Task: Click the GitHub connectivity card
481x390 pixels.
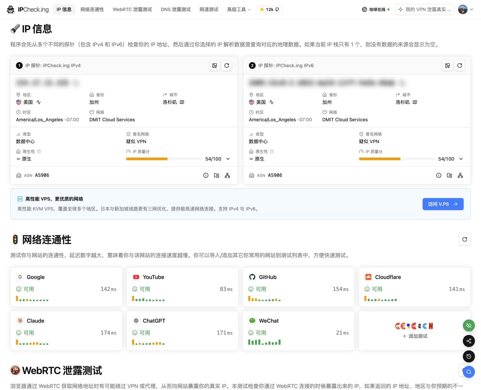Action: pos(299,287)
